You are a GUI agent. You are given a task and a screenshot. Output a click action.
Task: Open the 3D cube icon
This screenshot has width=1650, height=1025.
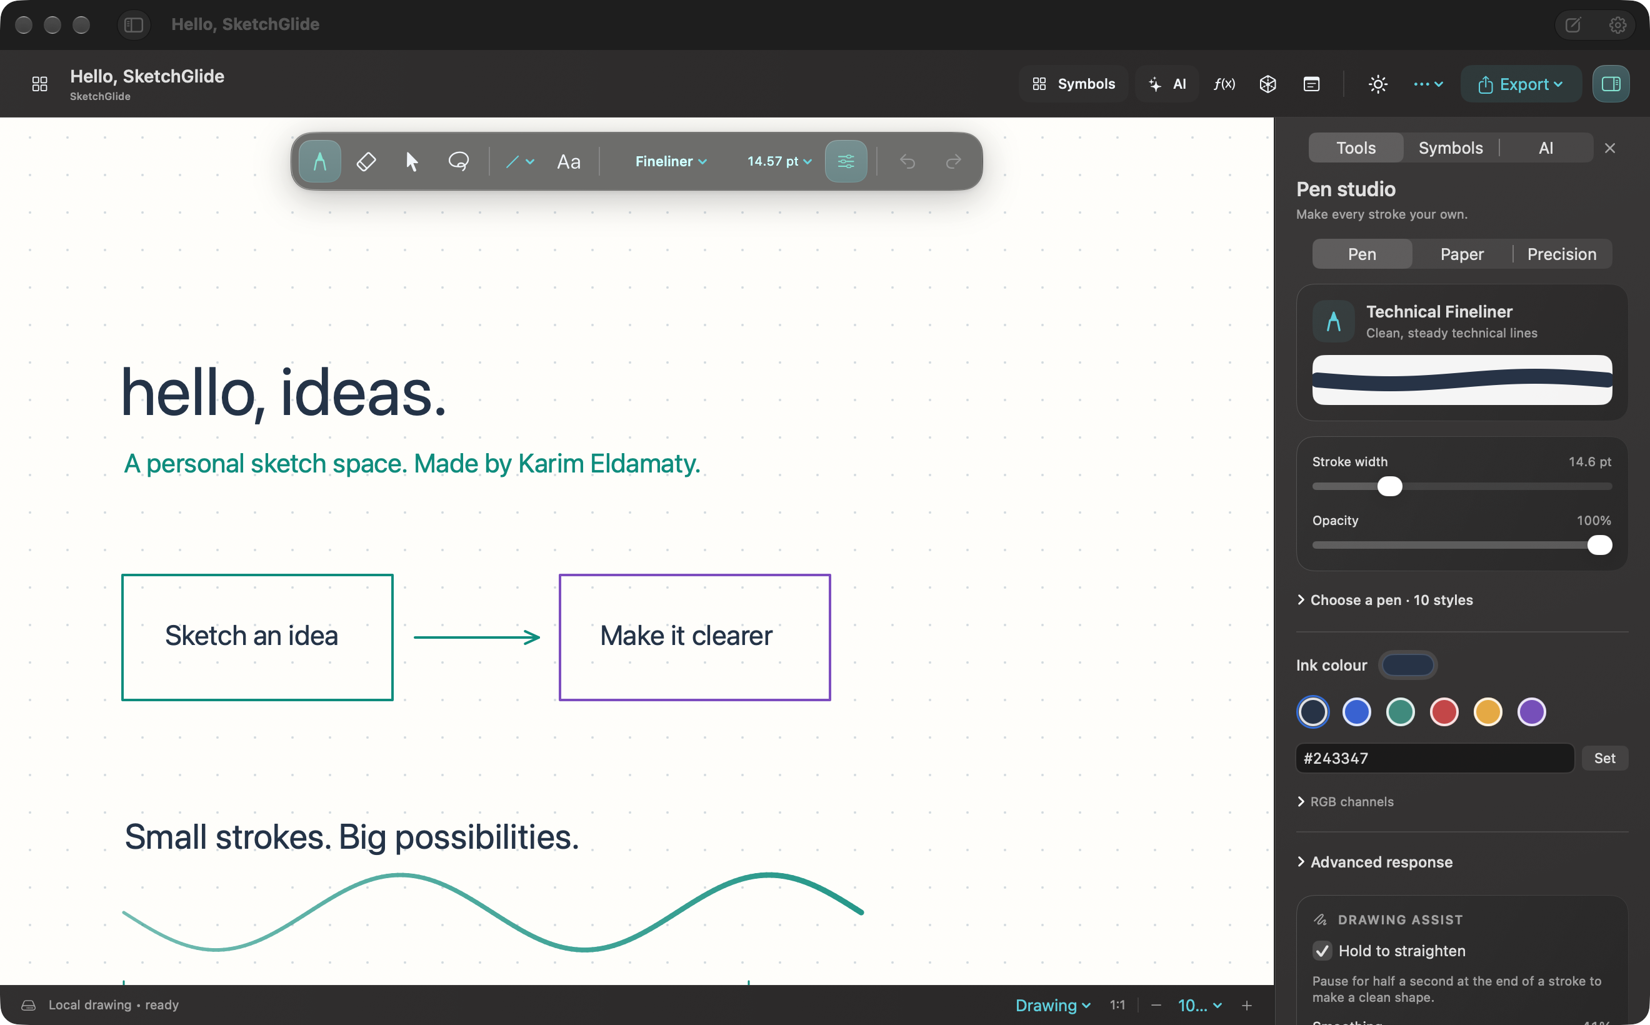[x=1267, y=84]
